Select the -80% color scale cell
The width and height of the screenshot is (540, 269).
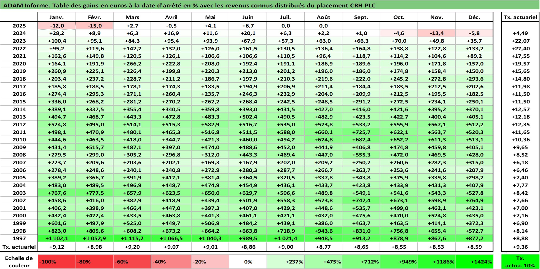[x=94, y=262]
